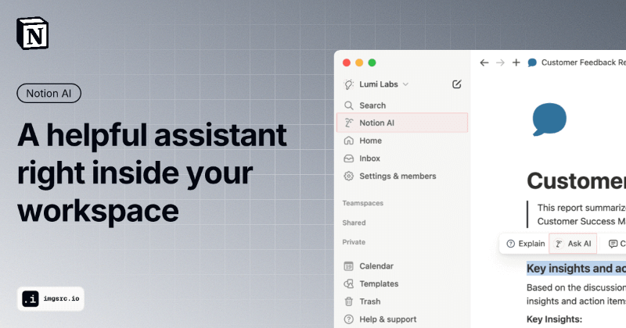Click the comment bubble icon in the floating toolbar

(x=613, y=244)
